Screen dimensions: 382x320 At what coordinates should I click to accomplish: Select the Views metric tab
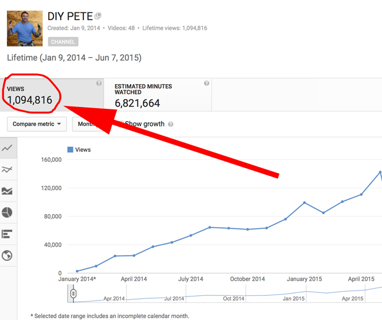pos(52,95)
